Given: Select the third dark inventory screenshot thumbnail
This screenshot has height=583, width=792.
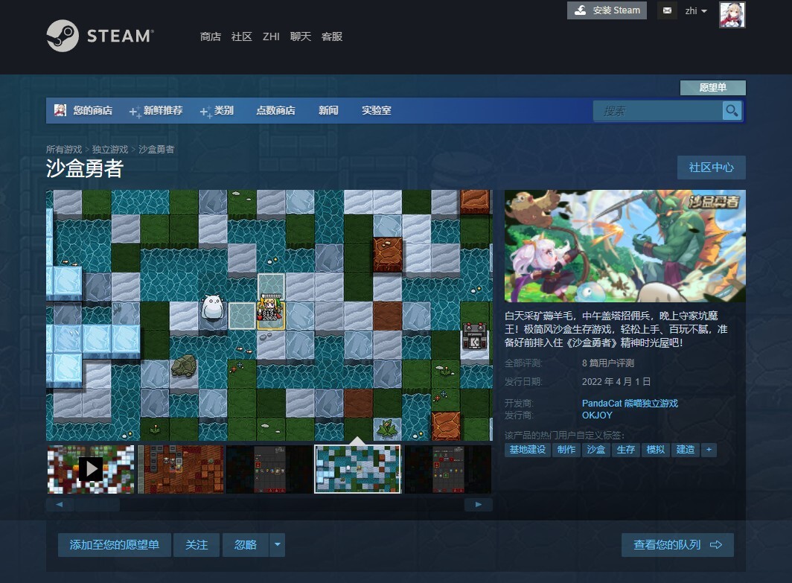Looking at the screenshot, I should tap(269, 469).
